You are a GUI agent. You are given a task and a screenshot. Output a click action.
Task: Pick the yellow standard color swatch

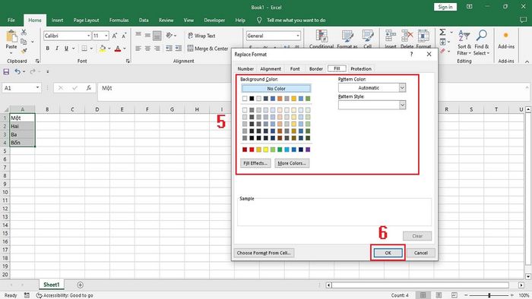tap(266, 149)
